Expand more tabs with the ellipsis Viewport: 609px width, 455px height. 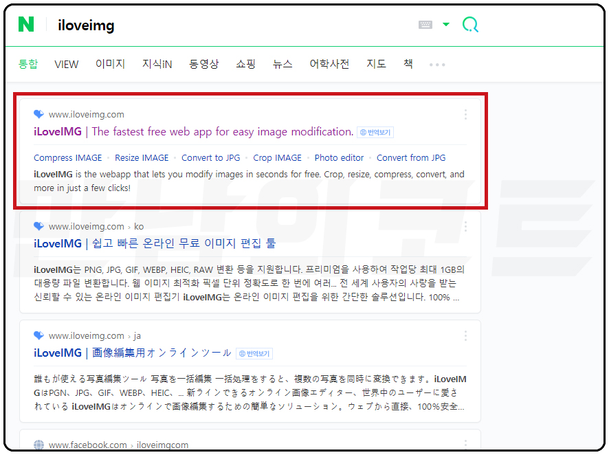tap(437, 65)
